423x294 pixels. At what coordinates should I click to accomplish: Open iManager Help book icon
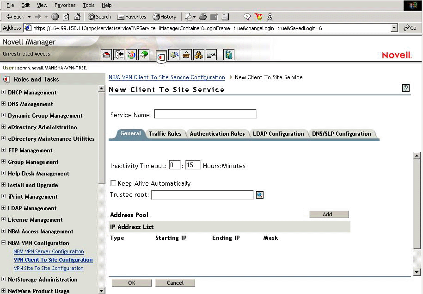pos(229,55)
